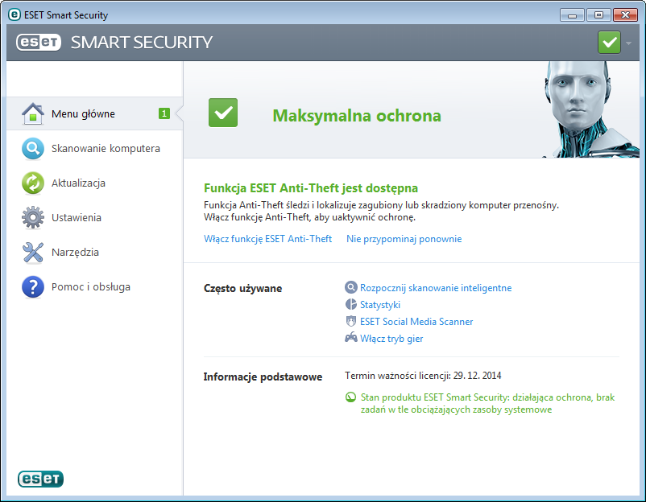Screen dimensions: 646x502
Task: Click the ESET logo at sidebar bottom
Action: (40, 479)
